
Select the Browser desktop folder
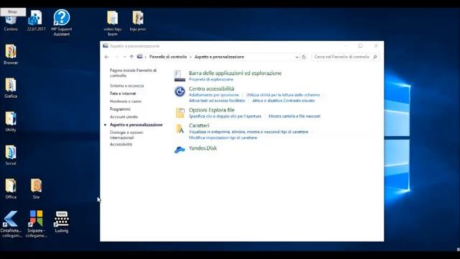tap(11, 54)
